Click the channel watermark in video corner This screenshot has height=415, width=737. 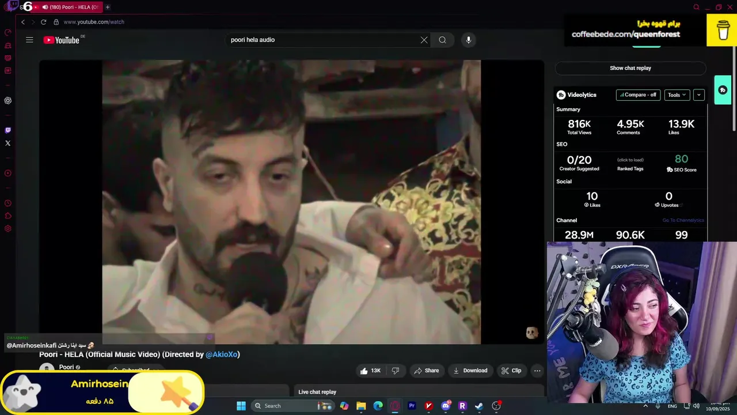click(531, 333)
